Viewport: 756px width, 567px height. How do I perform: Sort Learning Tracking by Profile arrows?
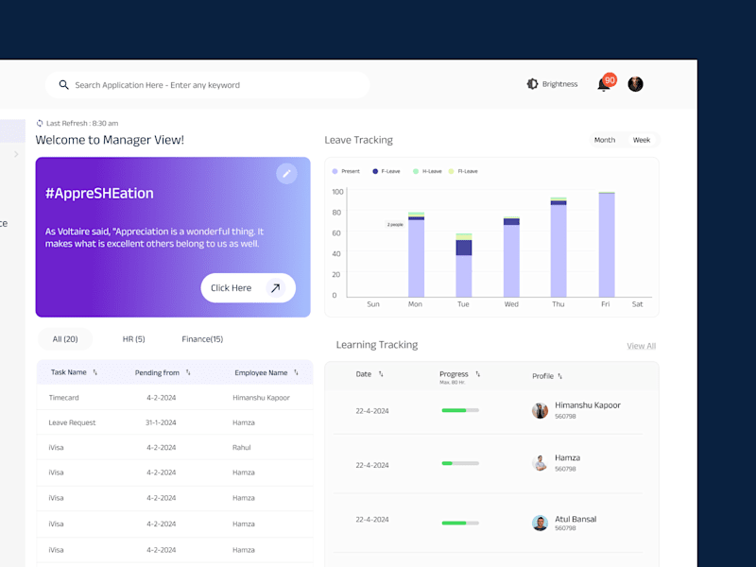click(559, 376)
